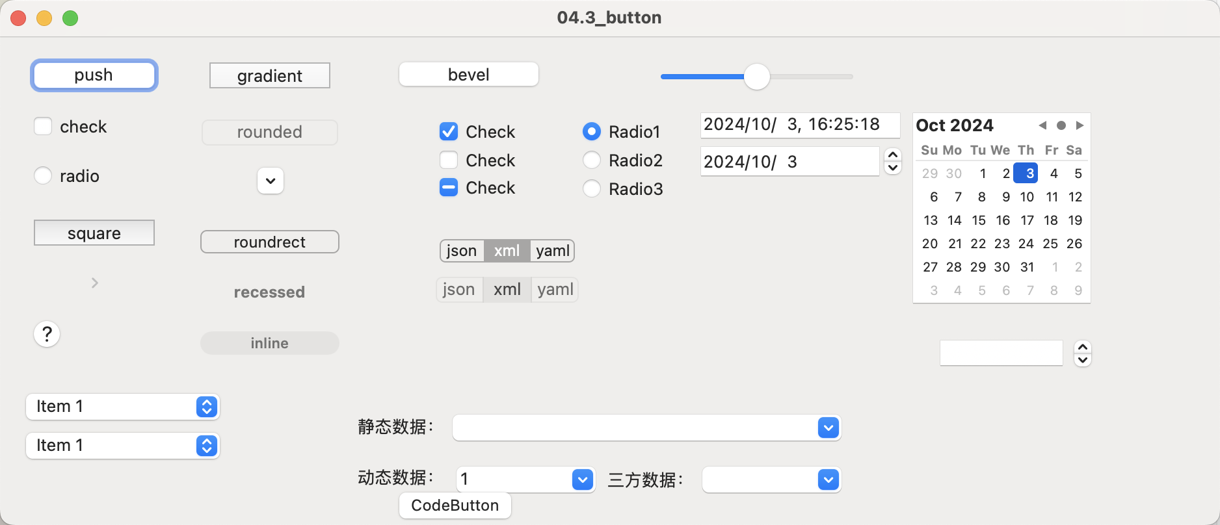
Task: Click the date field stepper arrows
Action: point(893,161)
